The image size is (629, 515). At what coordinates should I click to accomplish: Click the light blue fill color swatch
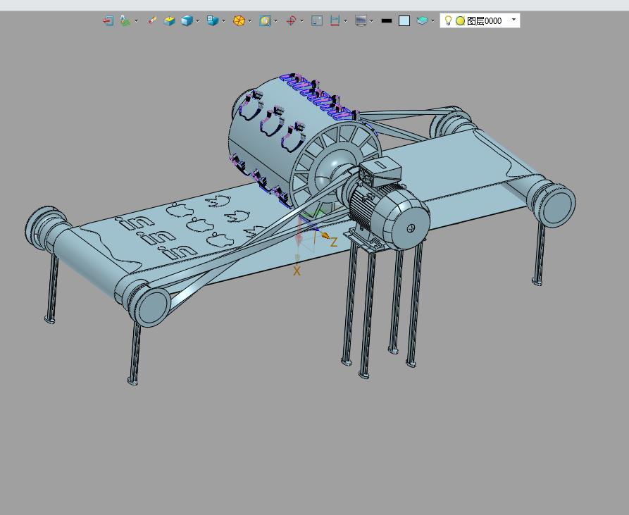(x=404, y=21)
